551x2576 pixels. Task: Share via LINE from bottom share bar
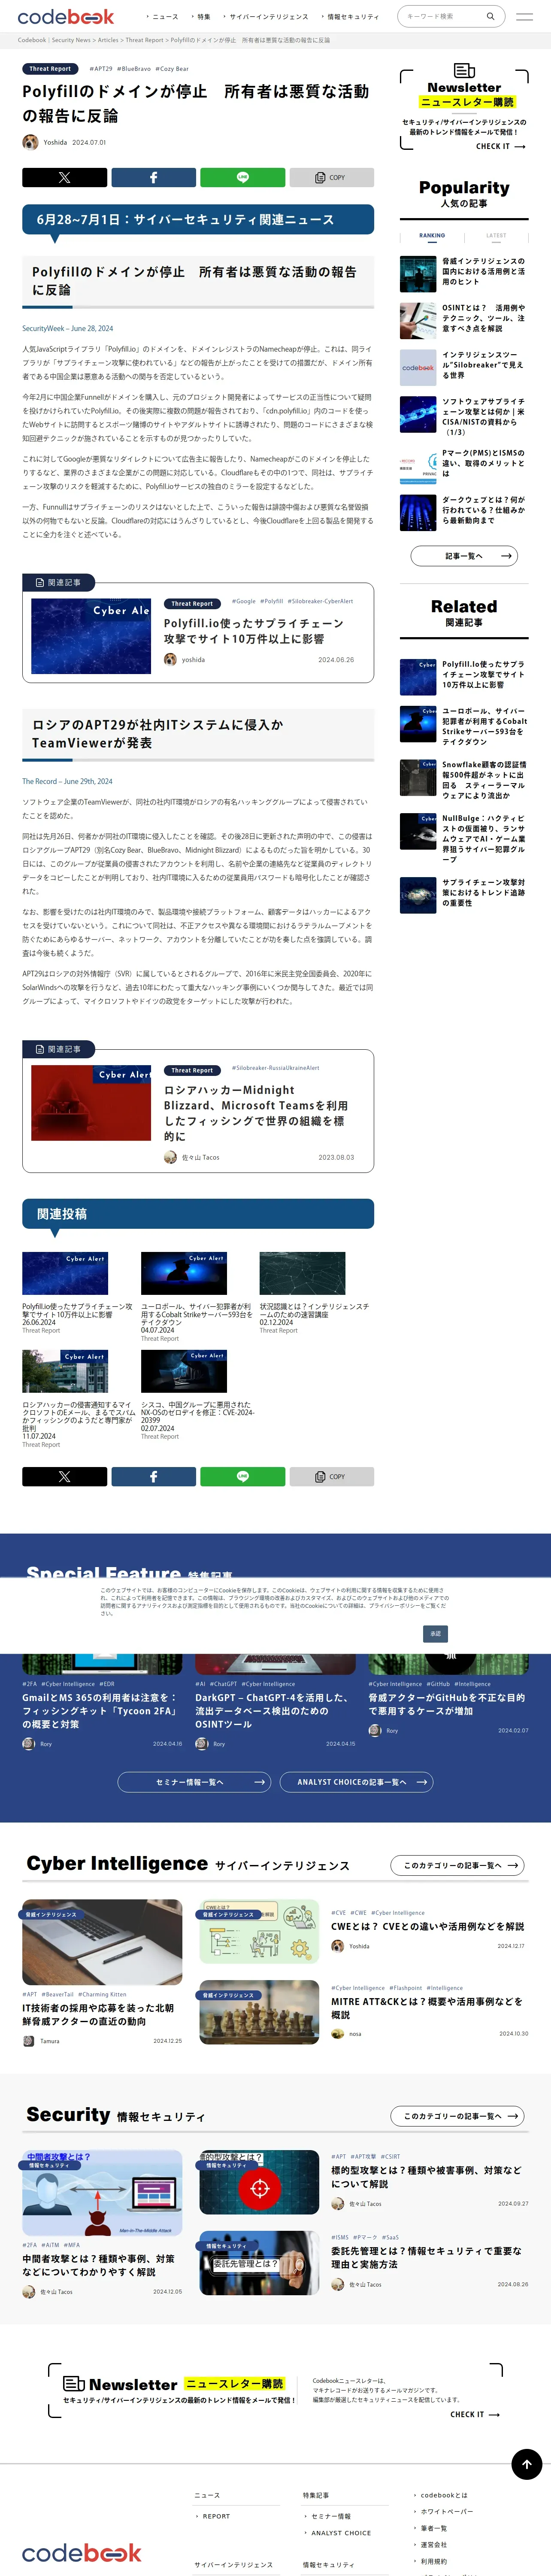pos(242,1476)
